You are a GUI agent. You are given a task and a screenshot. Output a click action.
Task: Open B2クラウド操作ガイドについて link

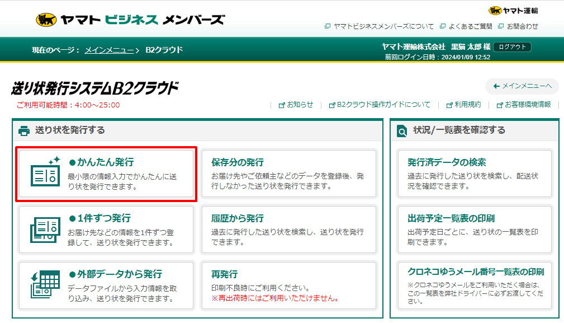(x=383, y=105)
